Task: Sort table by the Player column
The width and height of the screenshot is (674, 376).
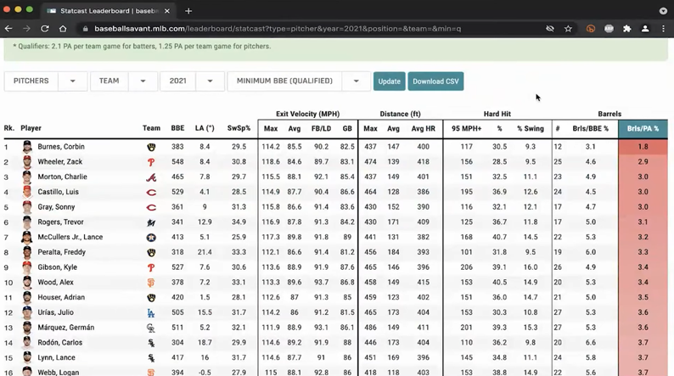Action: [x=31, y=128]
